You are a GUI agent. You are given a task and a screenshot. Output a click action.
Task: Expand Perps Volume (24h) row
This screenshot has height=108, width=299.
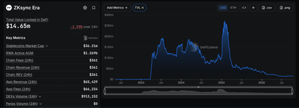40,104
